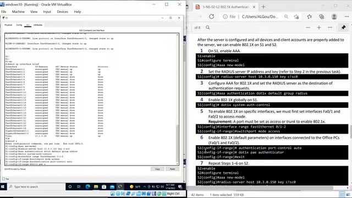Open the VirtualBox Devices menu
Image resolution: width=352 pixels, height=198 pixels.
pyautogui.click(x=62, y=12)
